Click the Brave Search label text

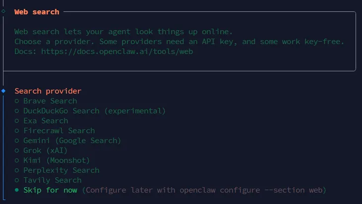[50, 101]
